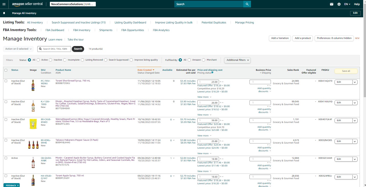Click the SKU link PC-7RIV-WDWJ
The image size is (366, 187).
46,82
